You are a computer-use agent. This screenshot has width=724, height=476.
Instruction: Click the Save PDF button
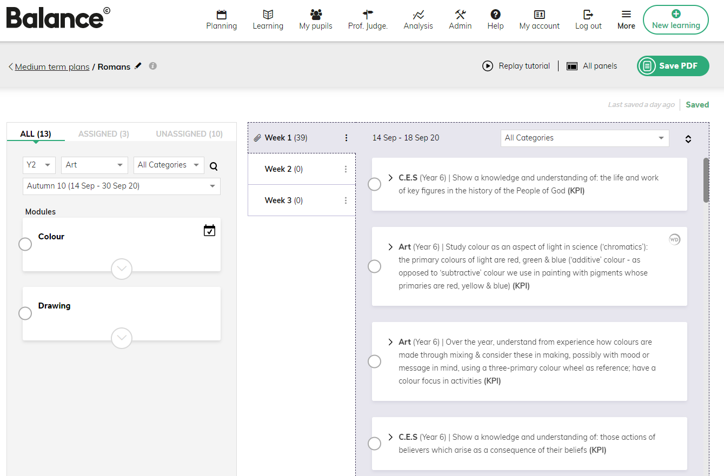[x=673, y=66]
